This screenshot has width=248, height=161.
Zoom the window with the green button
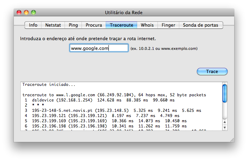pyautogui.click(x=34, y=12)
